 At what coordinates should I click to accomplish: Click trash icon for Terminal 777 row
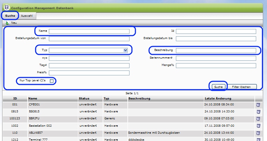(x=258, y=140)
